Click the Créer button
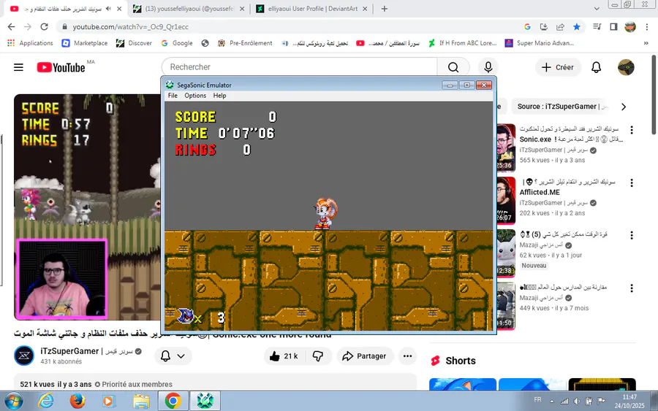 click(x=558, y=67)
